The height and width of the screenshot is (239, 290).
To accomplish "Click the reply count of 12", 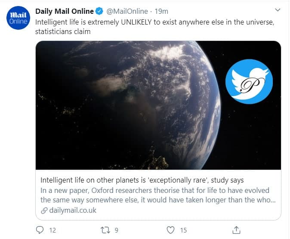I will [x=52, y=230].
